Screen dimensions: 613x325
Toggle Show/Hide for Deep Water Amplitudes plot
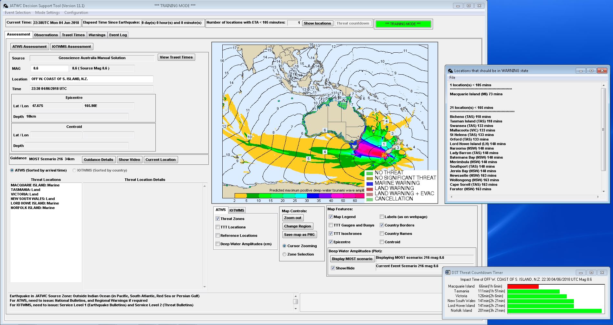point(333,268)
